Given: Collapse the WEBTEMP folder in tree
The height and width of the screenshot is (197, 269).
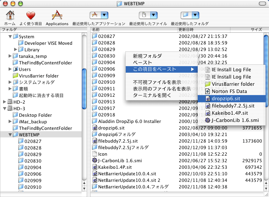Looking at the screenshot, I should (x=10, y=135).
